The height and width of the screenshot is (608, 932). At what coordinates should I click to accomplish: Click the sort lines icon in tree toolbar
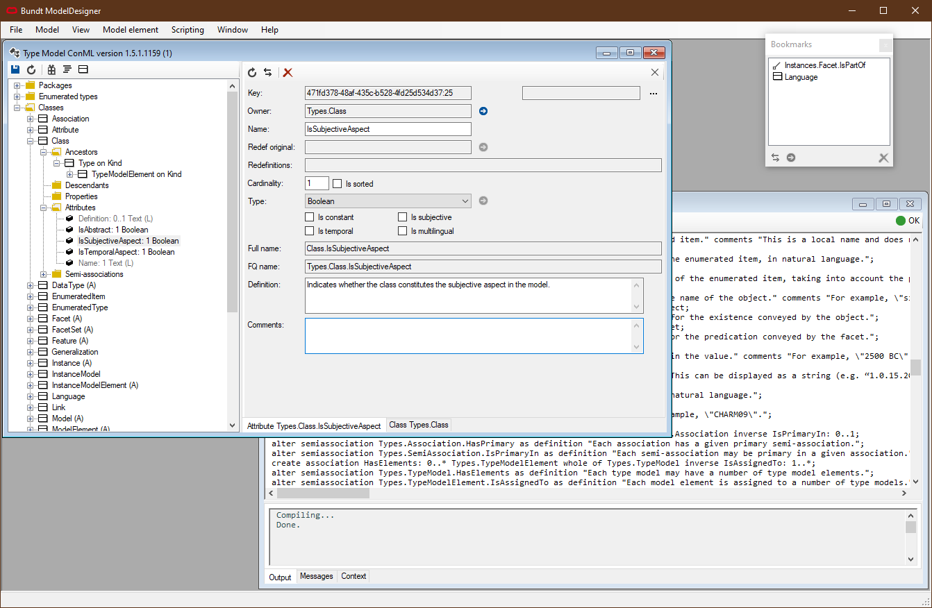point(67,69)
